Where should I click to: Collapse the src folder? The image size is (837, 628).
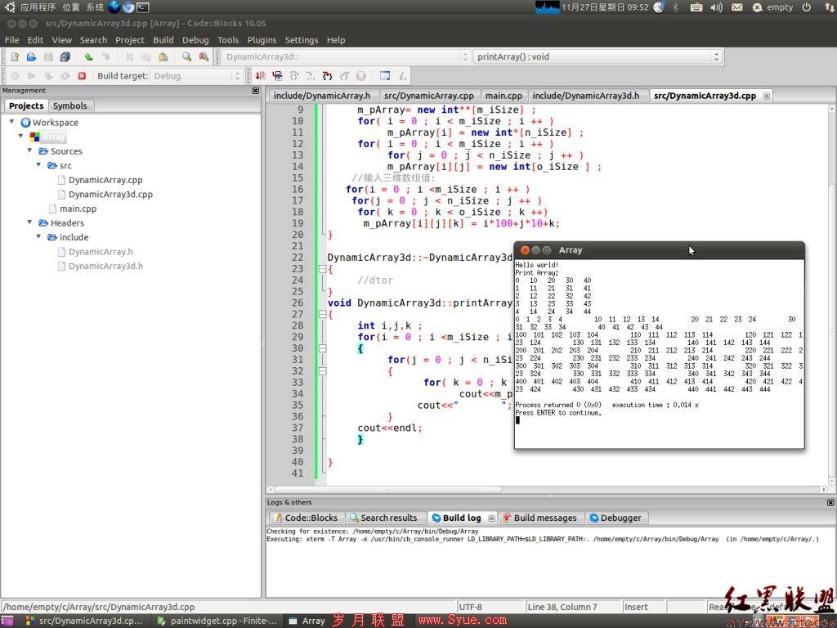click(x=39, y=165)
